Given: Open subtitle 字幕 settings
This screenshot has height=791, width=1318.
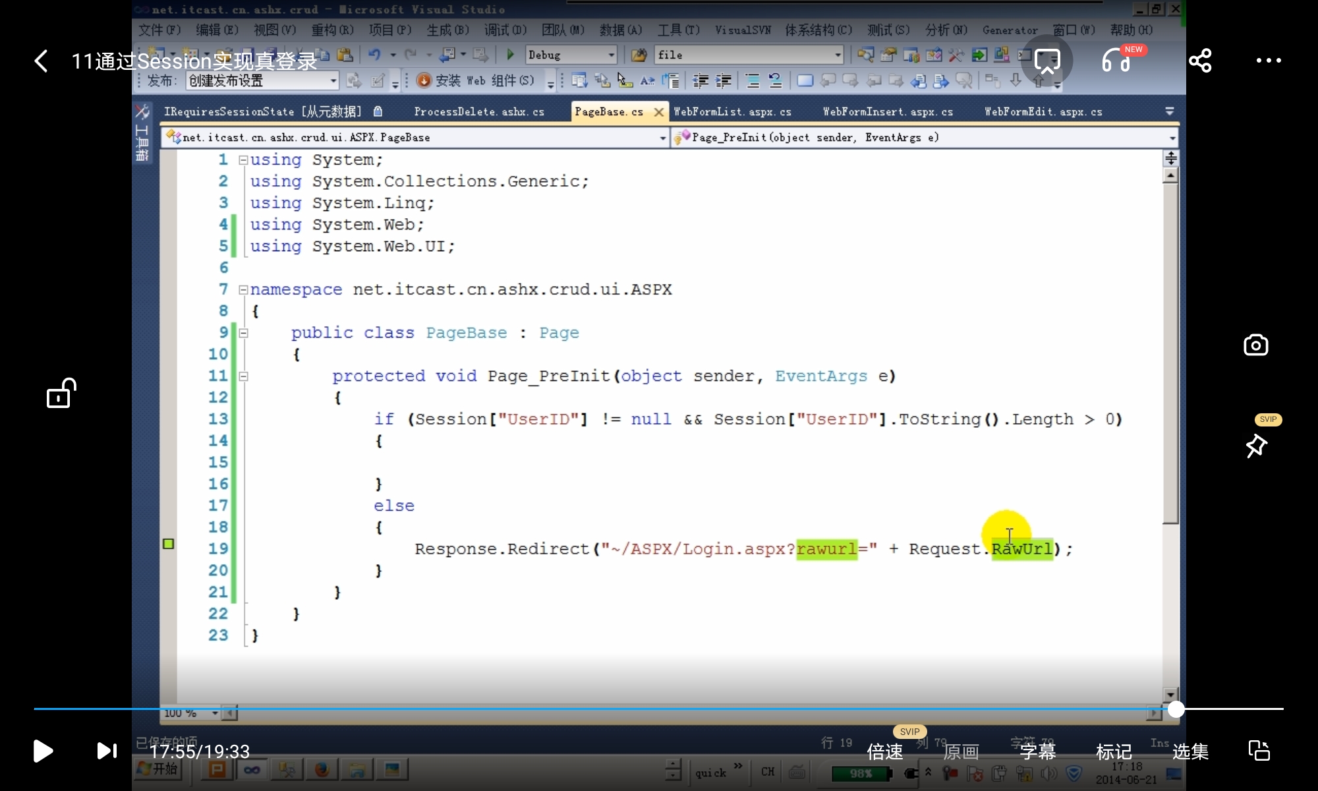Looking at the screenshot, I should pyautogui.click(x=1037, y=751).
